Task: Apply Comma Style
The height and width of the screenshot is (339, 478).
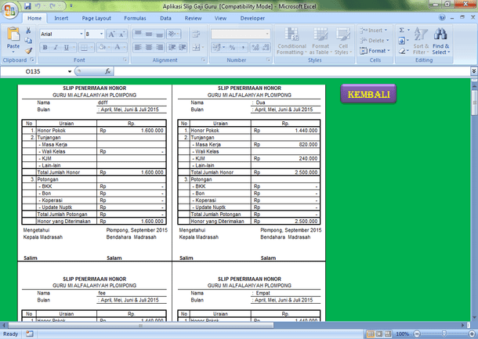Action: point(243,47)
